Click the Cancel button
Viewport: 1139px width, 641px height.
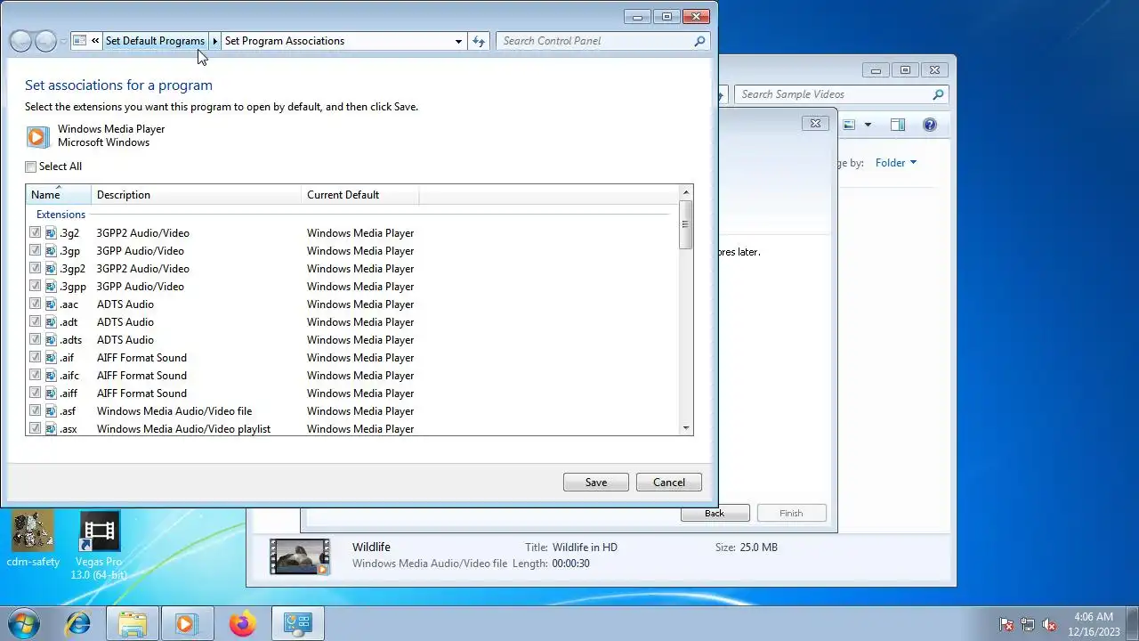point(669,483)
